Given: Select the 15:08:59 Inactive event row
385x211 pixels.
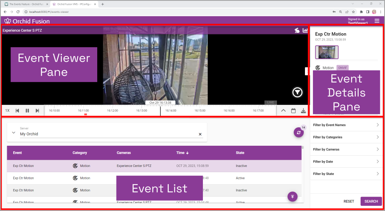Looking at the screenshot, I should 154,166.
